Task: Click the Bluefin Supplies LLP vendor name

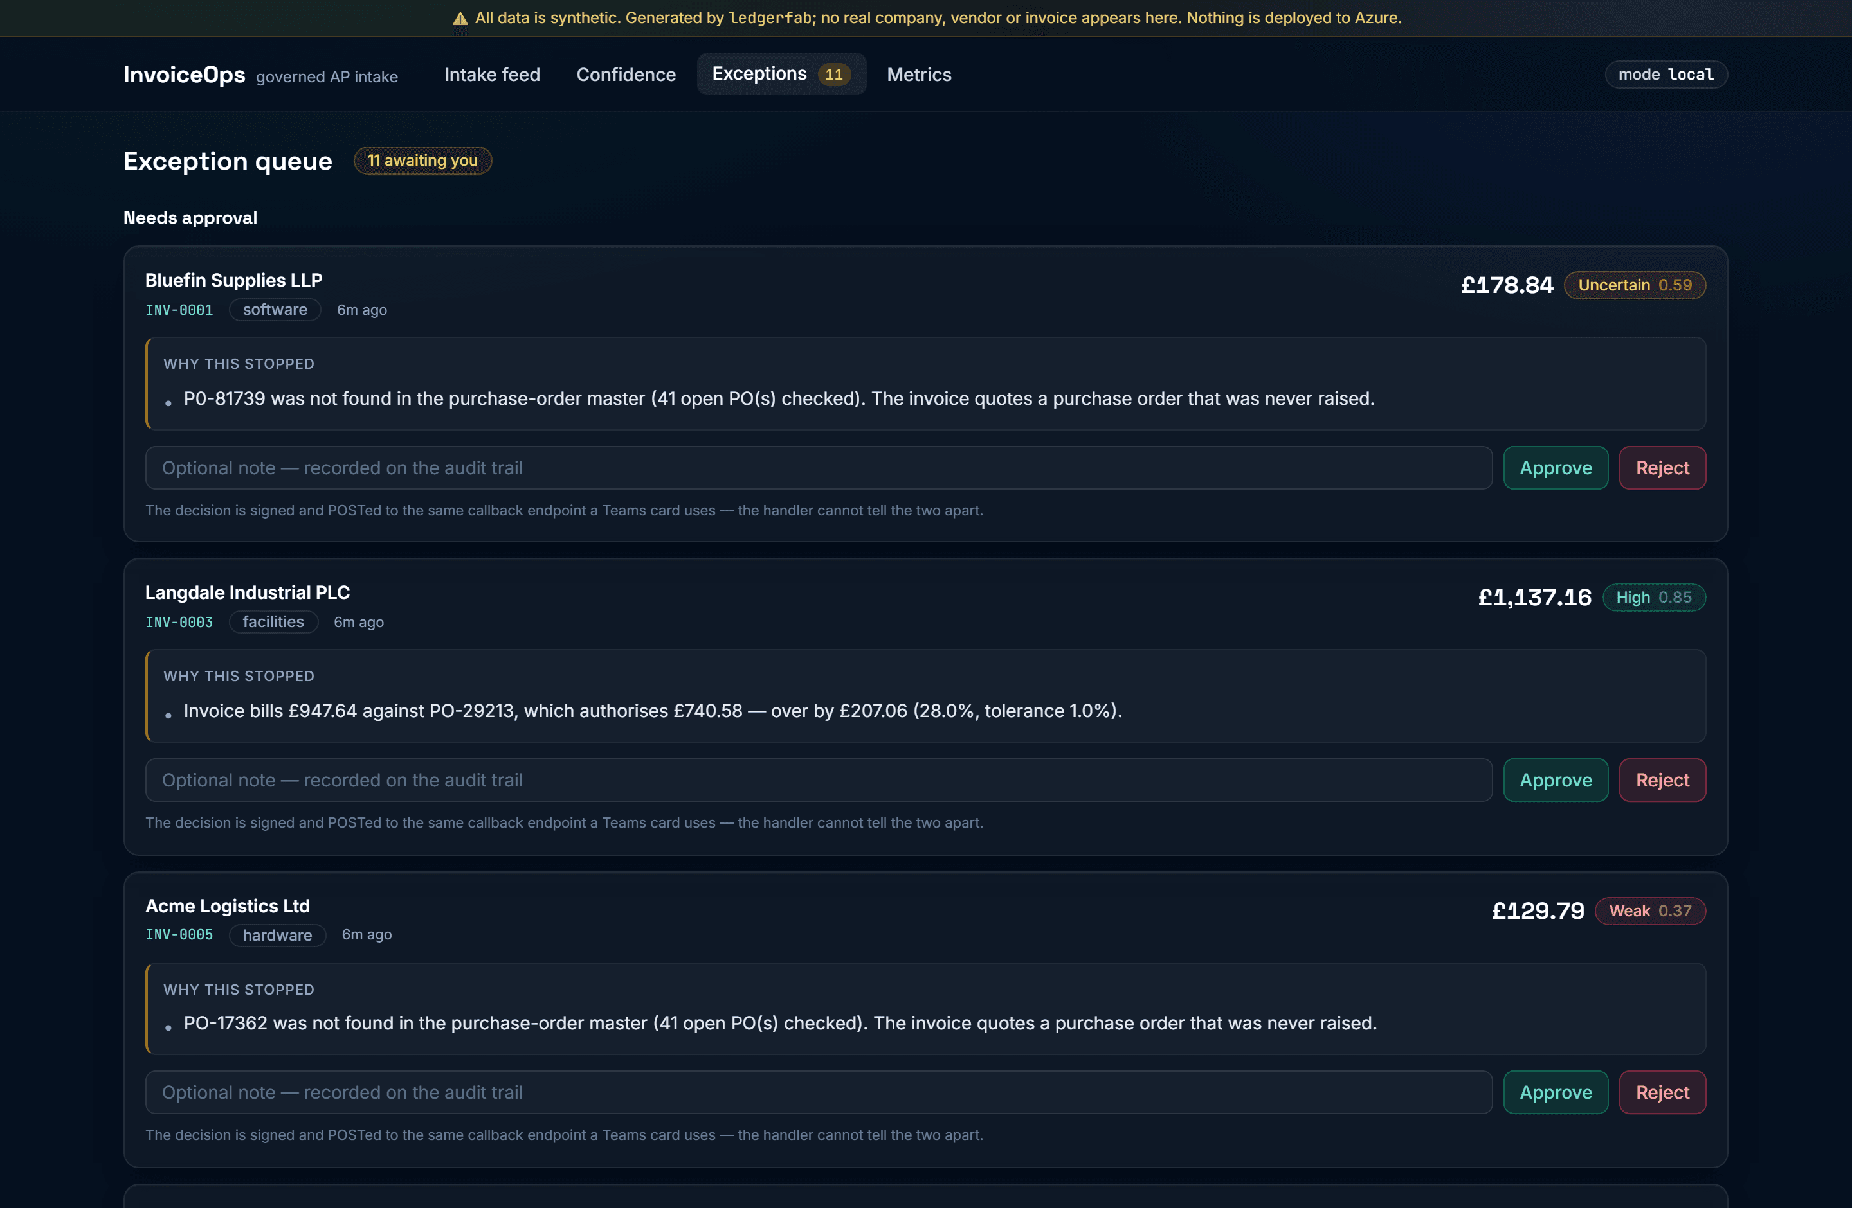Action: pyautogui.click(x=233, y=281)
